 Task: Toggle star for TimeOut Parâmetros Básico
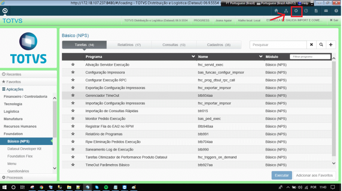(73, 165)
